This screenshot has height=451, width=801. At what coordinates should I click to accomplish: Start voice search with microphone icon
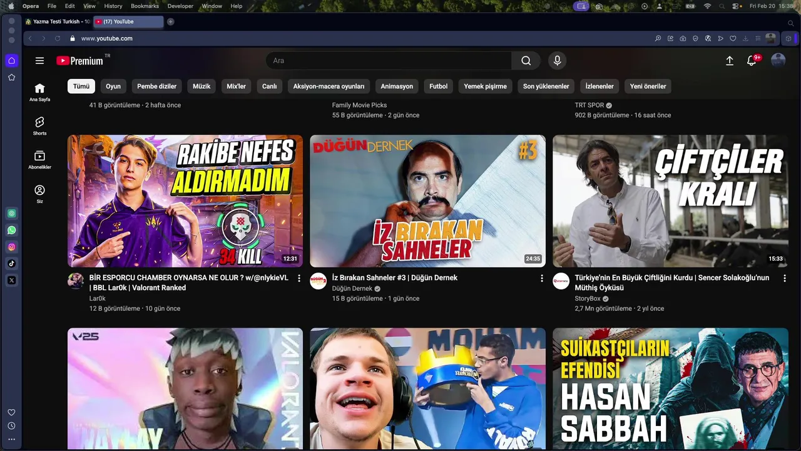[x=557, y=61]
